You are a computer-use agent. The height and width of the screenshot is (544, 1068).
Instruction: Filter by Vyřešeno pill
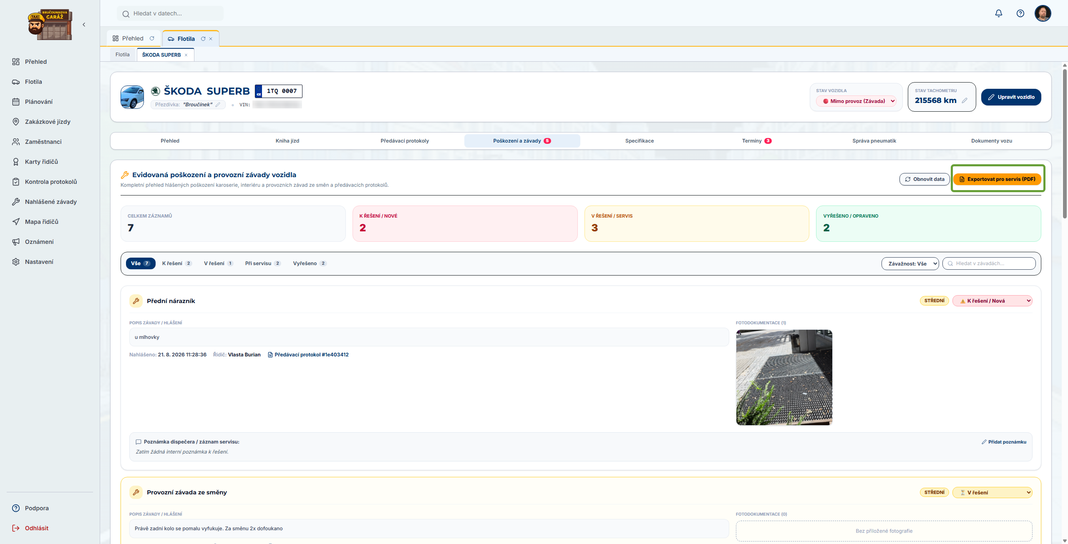pos(310,263)
